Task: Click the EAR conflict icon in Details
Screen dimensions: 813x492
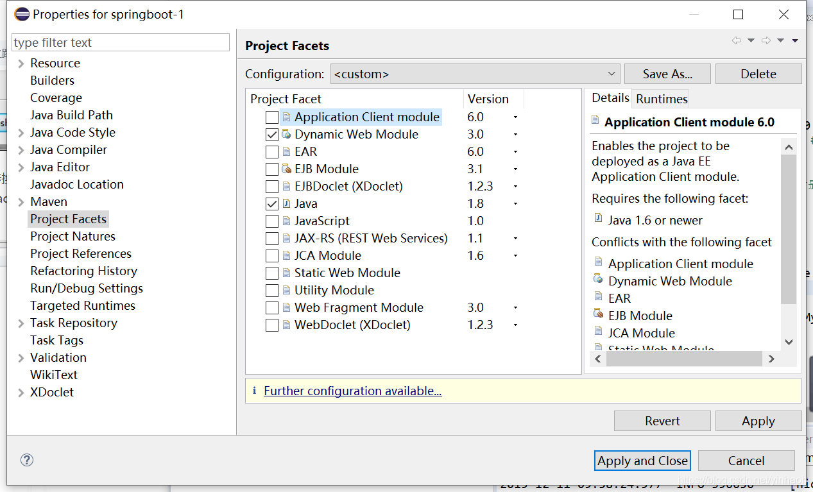Action: tap(598, 296)
